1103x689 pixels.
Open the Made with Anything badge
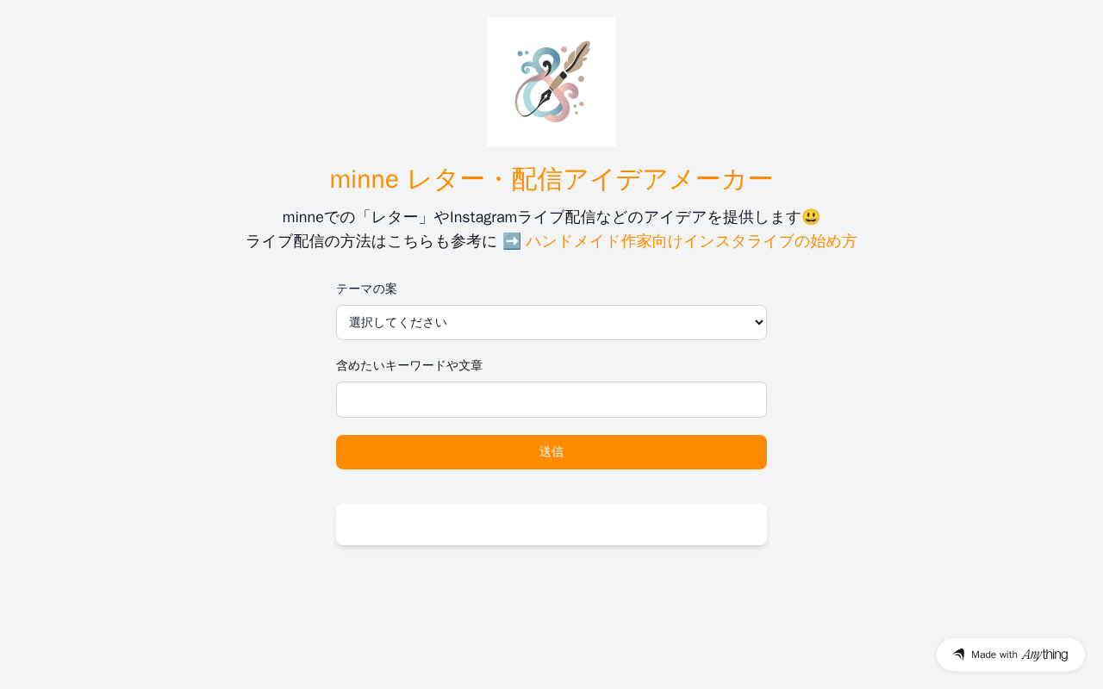pos(1010,655)
